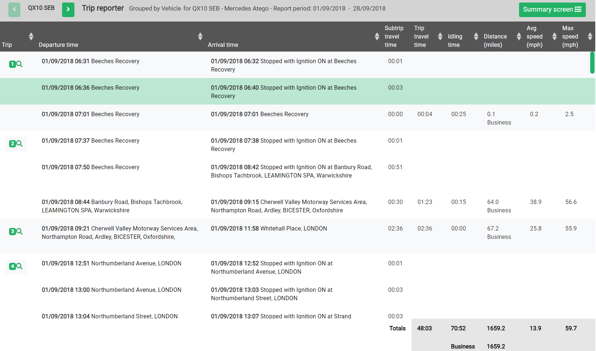Viewport: 596px width, 351px height.
Task: Open trip 4 magnifier details icon
Action: [x=16, y=266]
